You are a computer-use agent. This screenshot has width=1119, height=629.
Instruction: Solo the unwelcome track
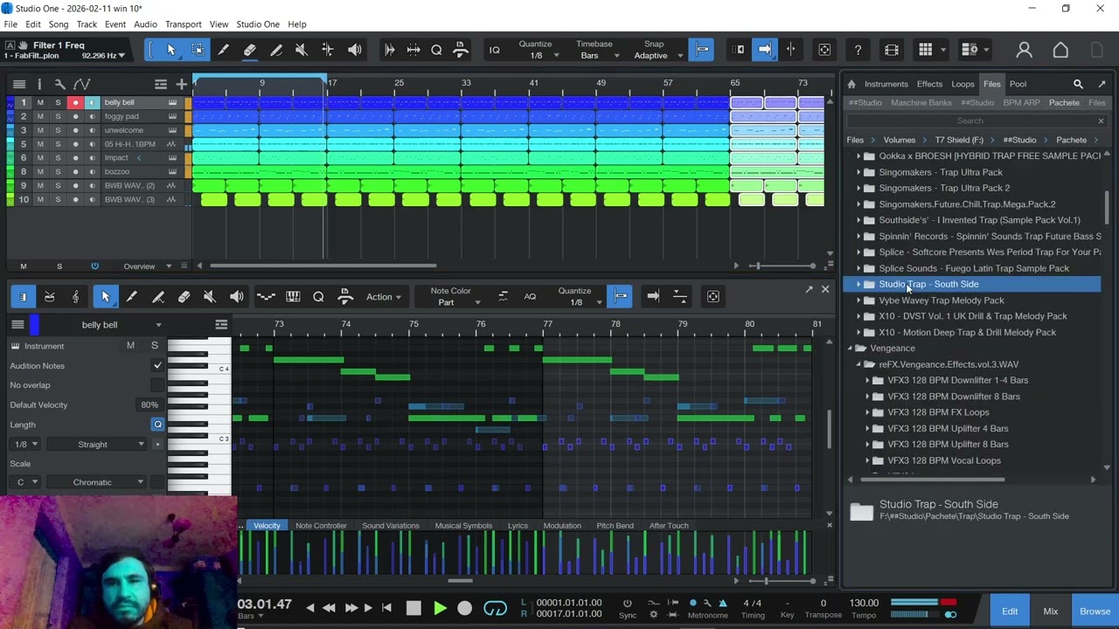coord(58,130)
